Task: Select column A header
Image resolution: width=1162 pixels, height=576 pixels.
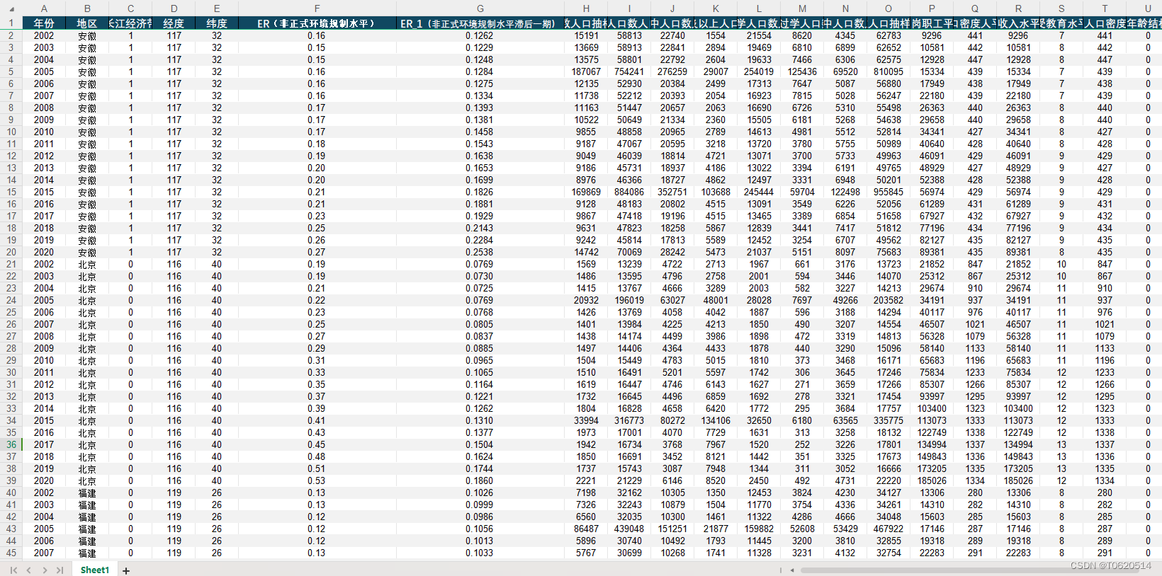Action: pos(44,8)
